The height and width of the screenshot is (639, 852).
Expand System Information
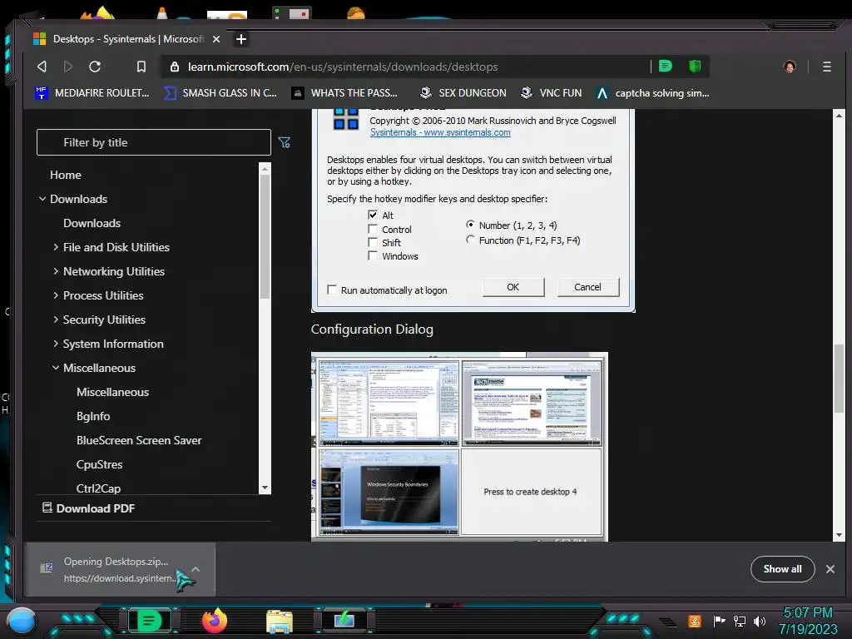pos(113,344)
